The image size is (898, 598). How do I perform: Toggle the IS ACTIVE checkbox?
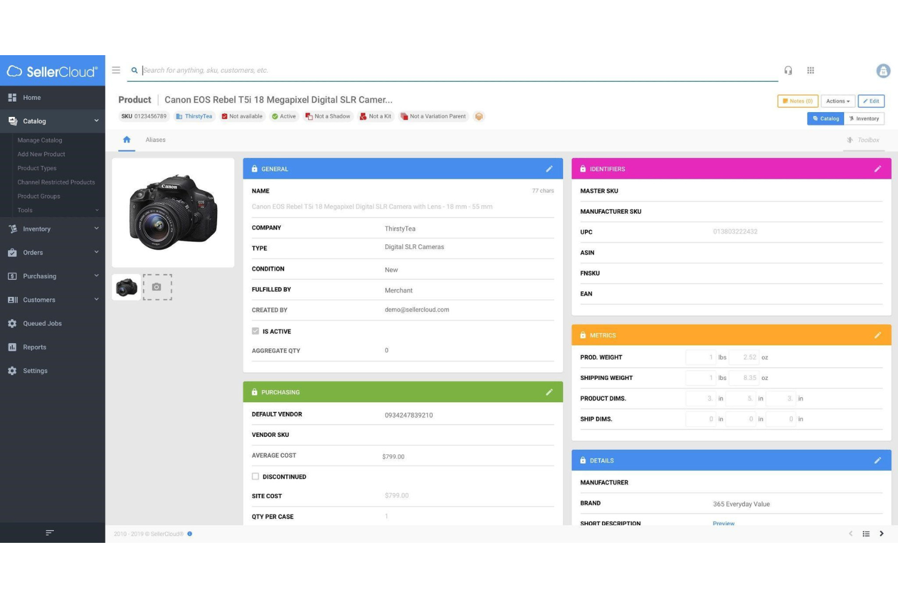tap(255, 331)
